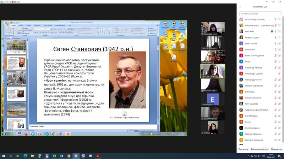Click crossed camera icon beside Елена Бузова

(279, 43)
